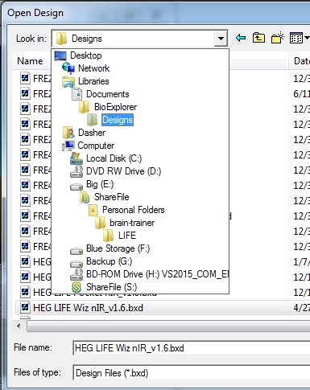
Task: Create a new folder icon
Action: tap(278, 38)
